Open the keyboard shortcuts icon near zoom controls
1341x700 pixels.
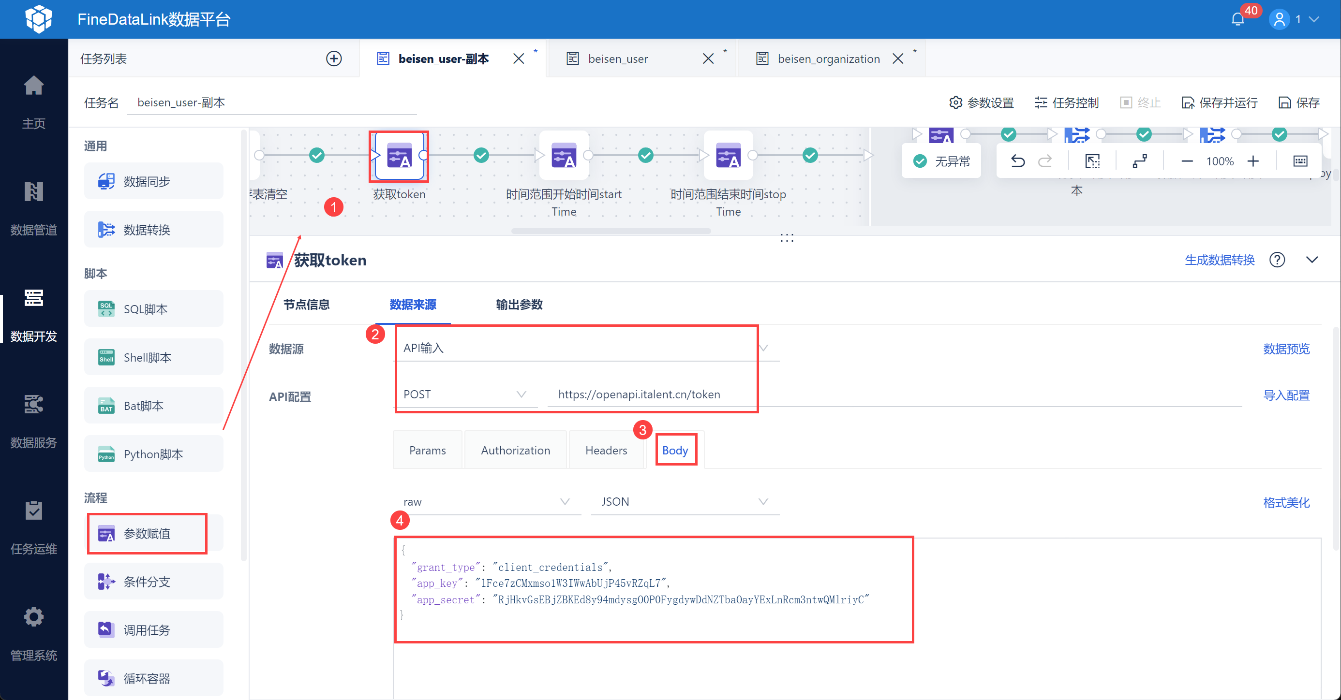(1299, 160)
